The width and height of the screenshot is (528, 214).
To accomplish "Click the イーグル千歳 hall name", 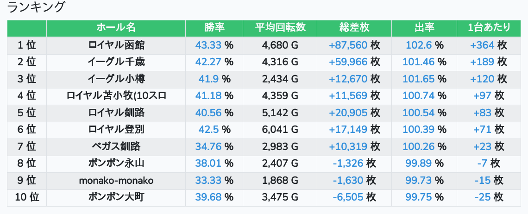I will pyautogui.click(x=116, y=62).
